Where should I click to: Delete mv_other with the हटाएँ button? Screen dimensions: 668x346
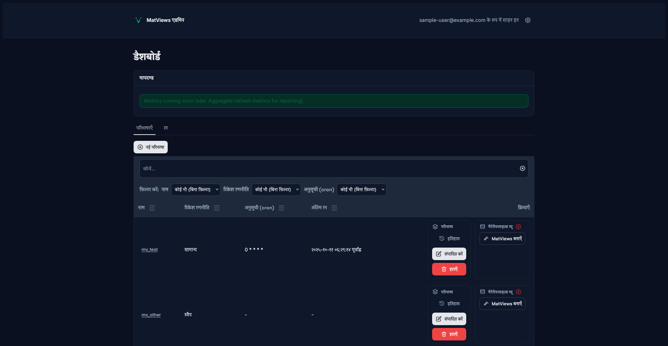pos(449,334)
